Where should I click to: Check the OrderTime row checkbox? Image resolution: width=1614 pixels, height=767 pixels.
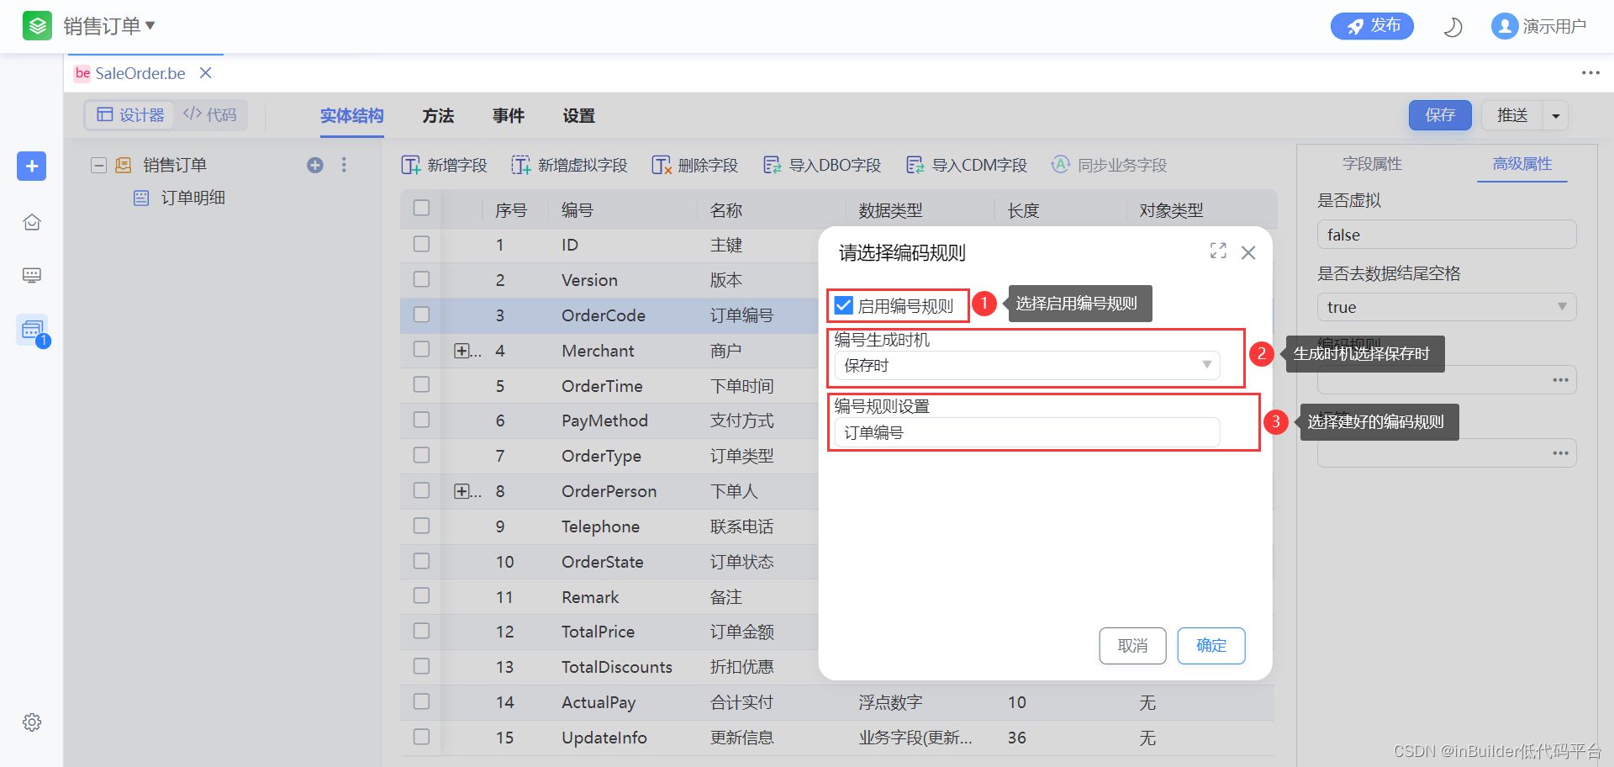click(x=422, y=384)
